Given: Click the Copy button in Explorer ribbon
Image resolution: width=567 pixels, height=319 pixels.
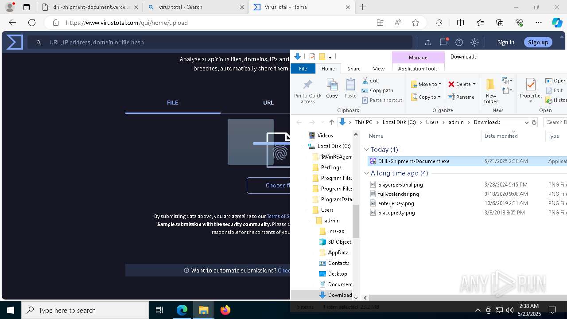Looking at the screenshot, I should pyautogui.click(x=332, y=88).
